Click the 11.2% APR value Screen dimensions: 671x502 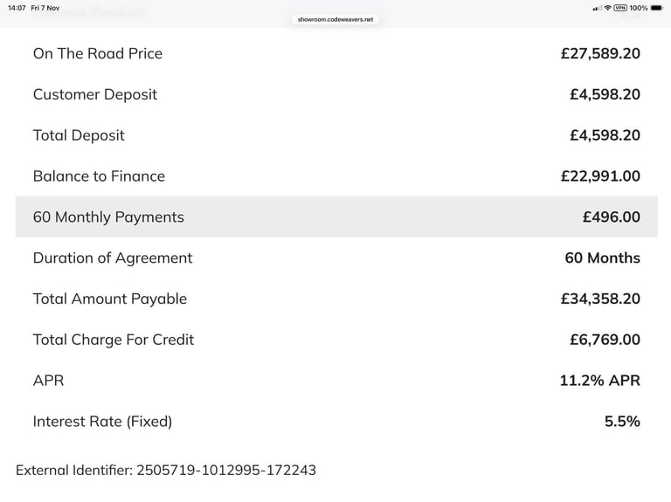(599, 381)
